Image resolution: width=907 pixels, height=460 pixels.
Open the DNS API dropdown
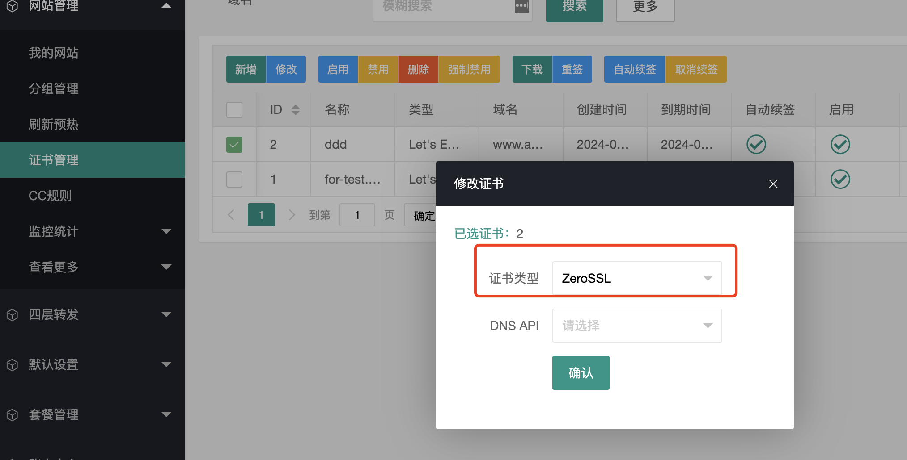point(637,326)
